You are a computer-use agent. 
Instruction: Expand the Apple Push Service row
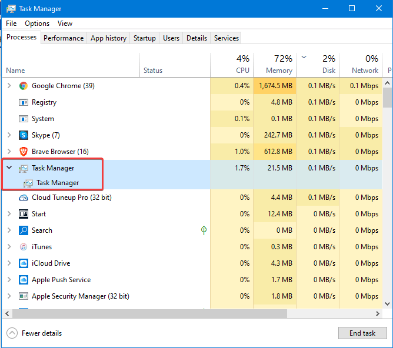coord(9,280)
